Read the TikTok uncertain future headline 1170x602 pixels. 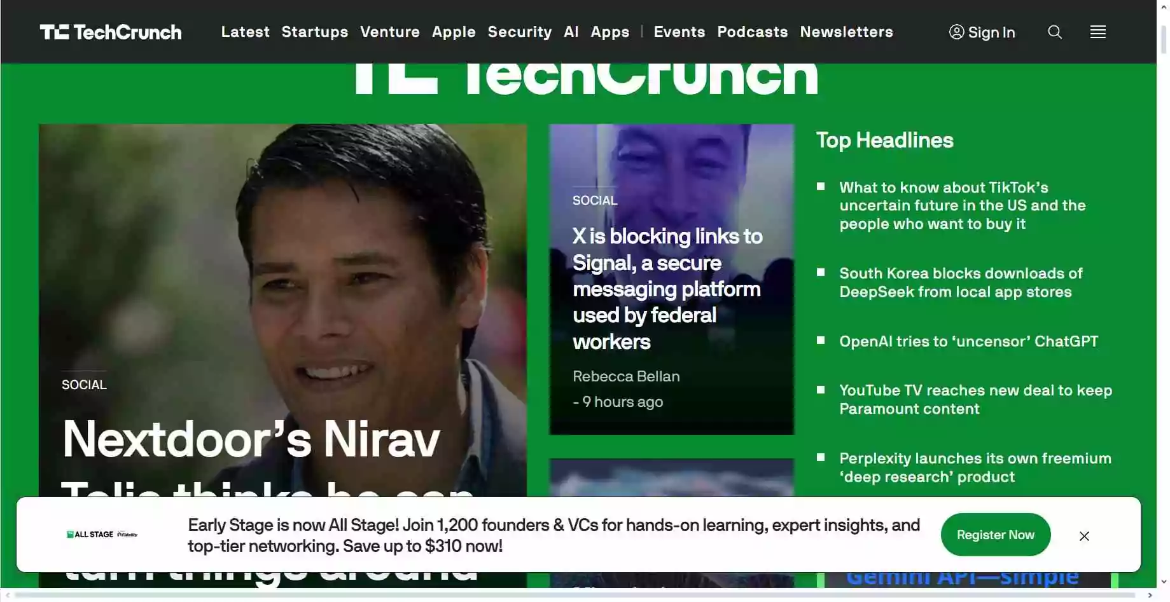[x=963, y=205]
